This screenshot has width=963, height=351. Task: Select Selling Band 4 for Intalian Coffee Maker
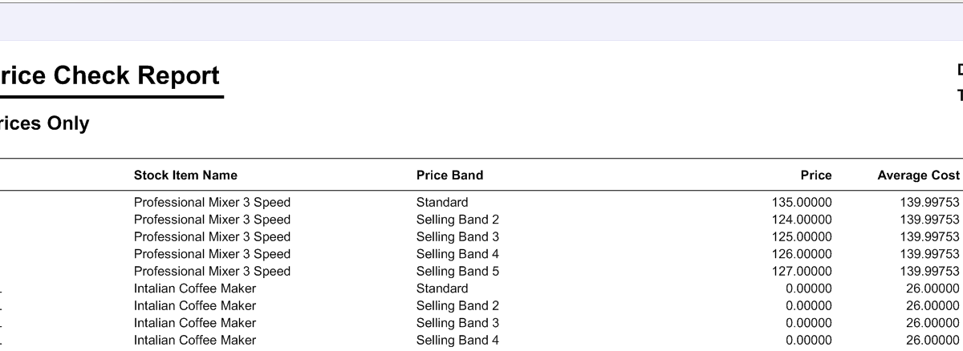coord(457,340)
